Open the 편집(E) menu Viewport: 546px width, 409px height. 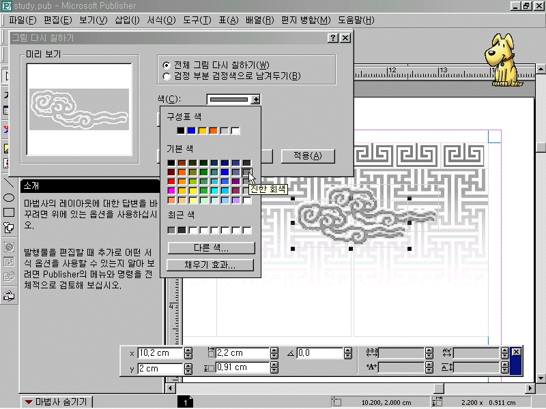click(x=58, y=20)
